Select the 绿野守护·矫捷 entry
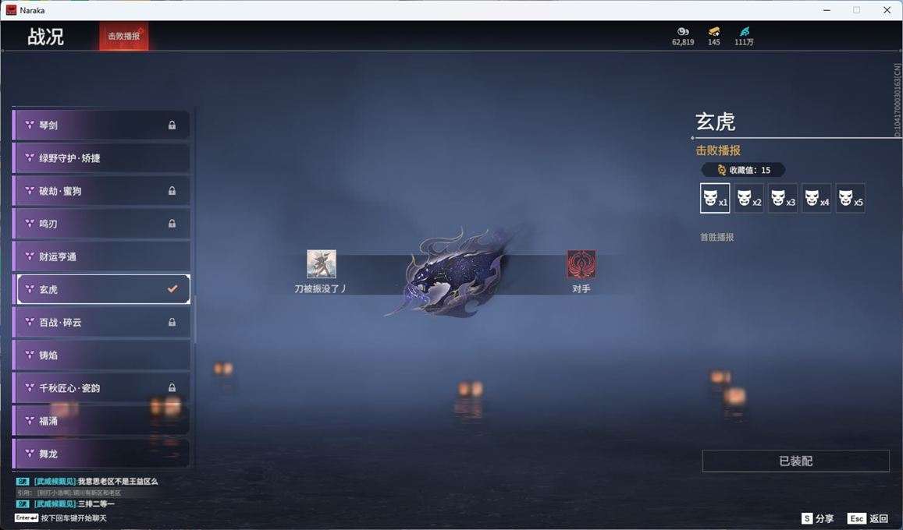 coord(101,158)
